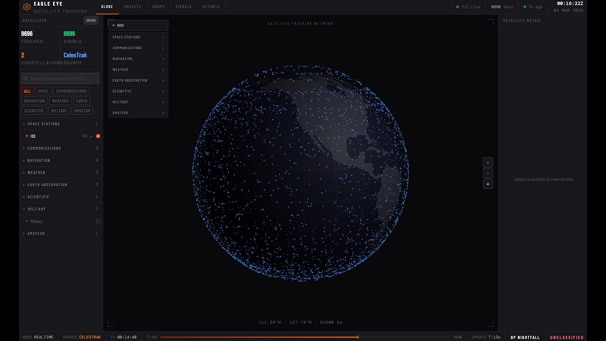Screen dimensions: 606x341
Task: Collapse the Space Stations tree group
Action: (x=61, y=124)
